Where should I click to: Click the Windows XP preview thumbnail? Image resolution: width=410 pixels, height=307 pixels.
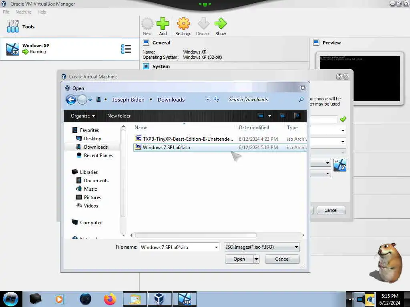(x=360, y=78)
